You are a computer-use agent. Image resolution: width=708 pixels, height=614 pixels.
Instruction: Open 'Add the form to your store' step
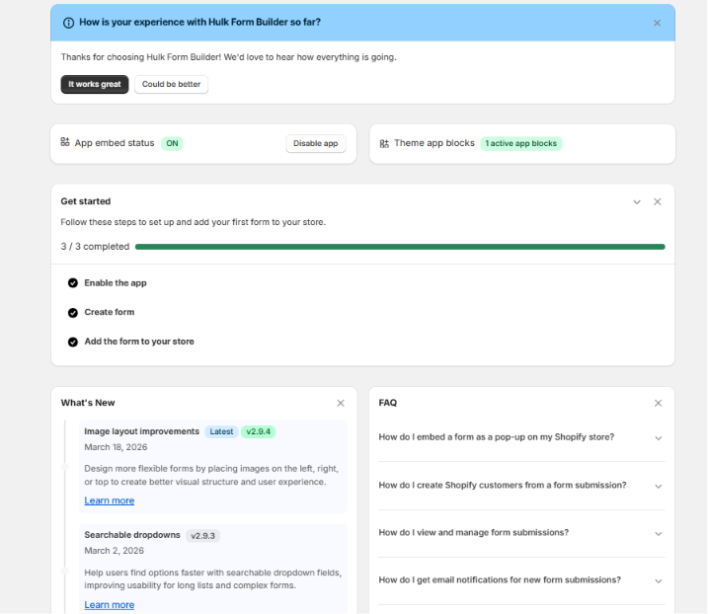tap(139, 342)
